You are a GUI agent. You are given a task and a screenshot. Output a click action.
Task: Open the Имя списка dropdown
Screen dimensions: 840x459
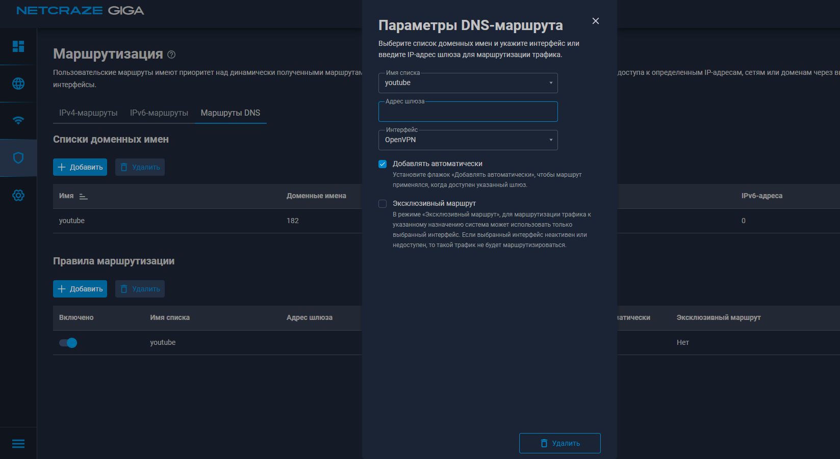[x=468, y=83]
